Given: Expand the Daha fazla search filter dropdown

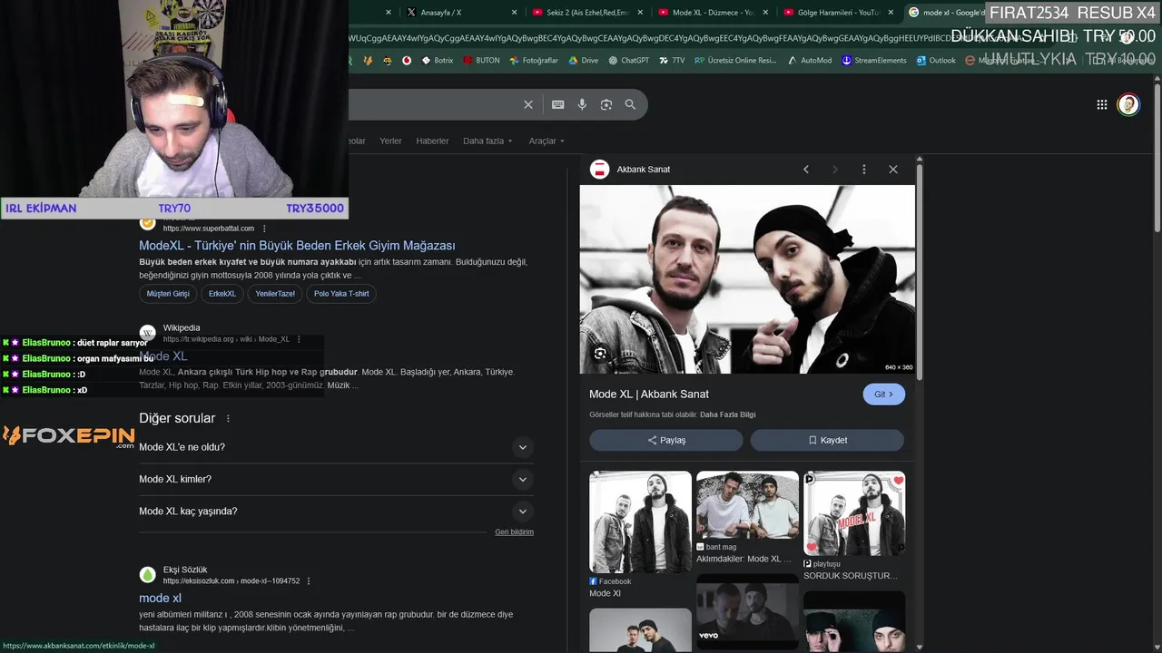Looking at the screenshot, I should point(487,141).
